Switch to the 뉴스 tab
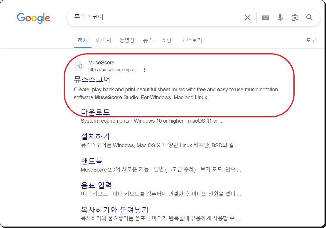The width and height of the screenshot is (326, 228). click(148, 40)
